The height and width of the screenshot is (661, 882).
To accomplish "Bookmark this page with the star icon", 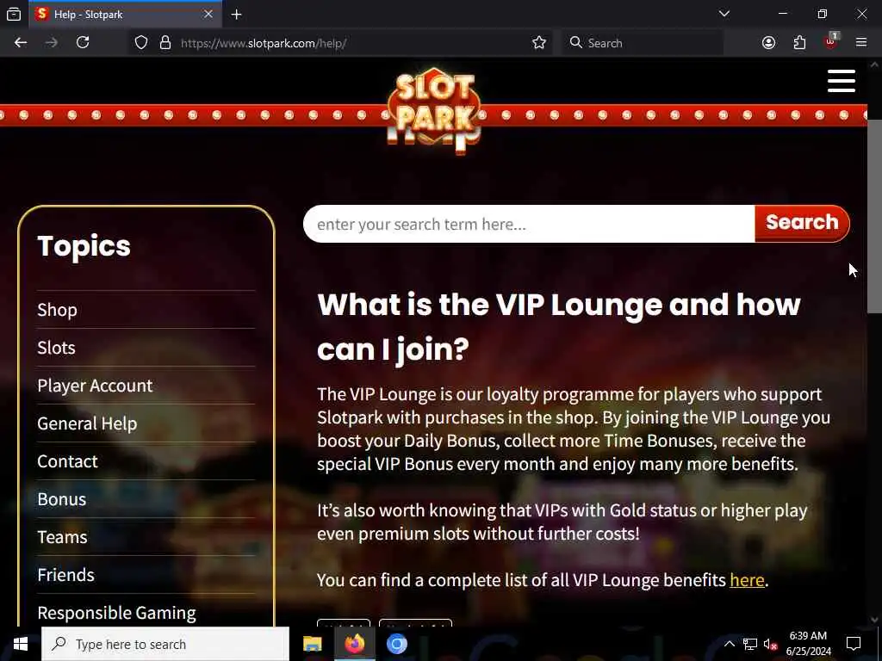I will tap(539, 43).
